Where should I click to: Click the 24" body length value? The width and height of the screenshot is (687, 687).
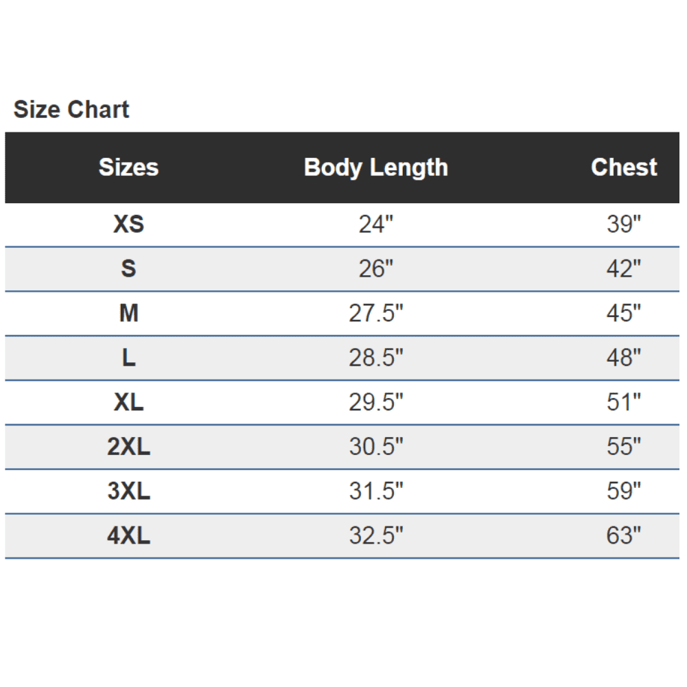(375, 224)
